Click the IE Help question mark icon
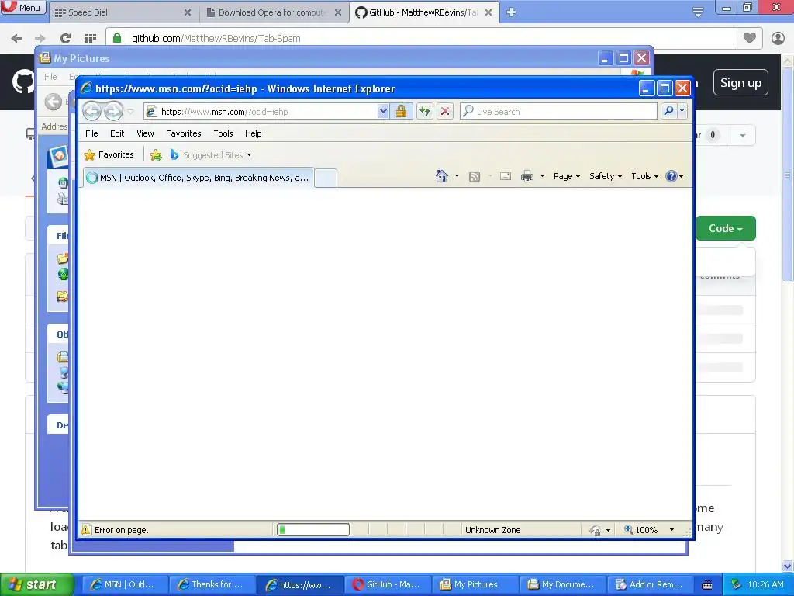The height and width of the screenshot is (596, 794). pyautogui.click(x=671, y=176)
